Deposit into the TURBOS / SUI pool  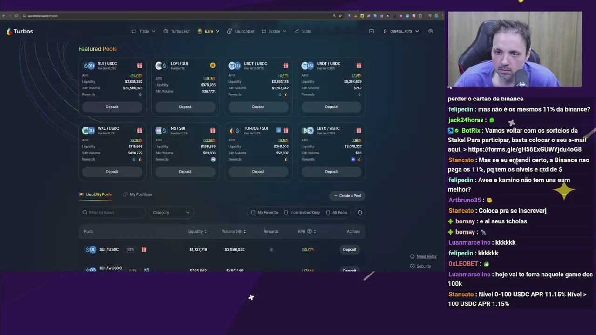(x=258, y=172)
